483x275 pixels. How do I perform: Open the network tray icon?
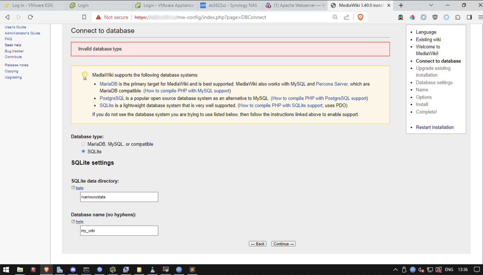coord(430,269)
